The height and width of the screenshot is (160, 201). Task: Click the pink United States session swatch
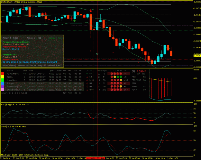pos(2,90)
